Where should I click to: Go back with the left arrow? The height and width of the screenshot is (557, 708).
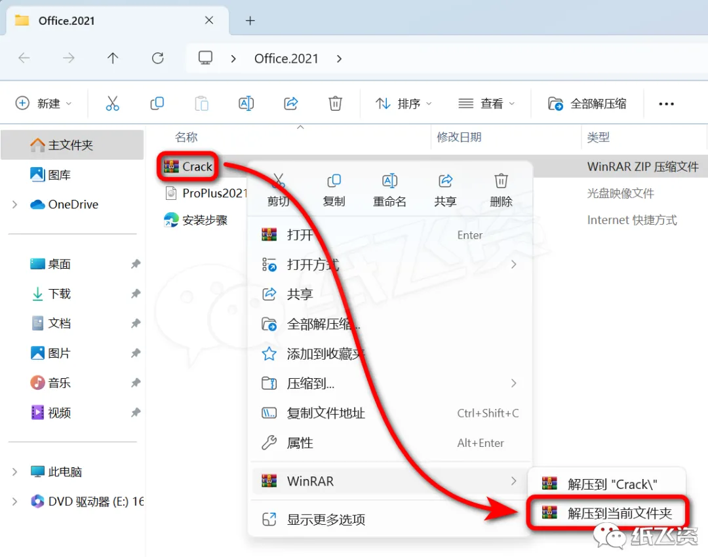click(x=24, y=58)
